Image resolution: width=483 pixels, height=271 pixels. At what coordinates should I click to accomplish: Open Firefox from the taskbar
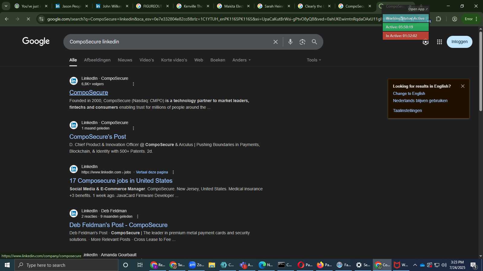324,265
